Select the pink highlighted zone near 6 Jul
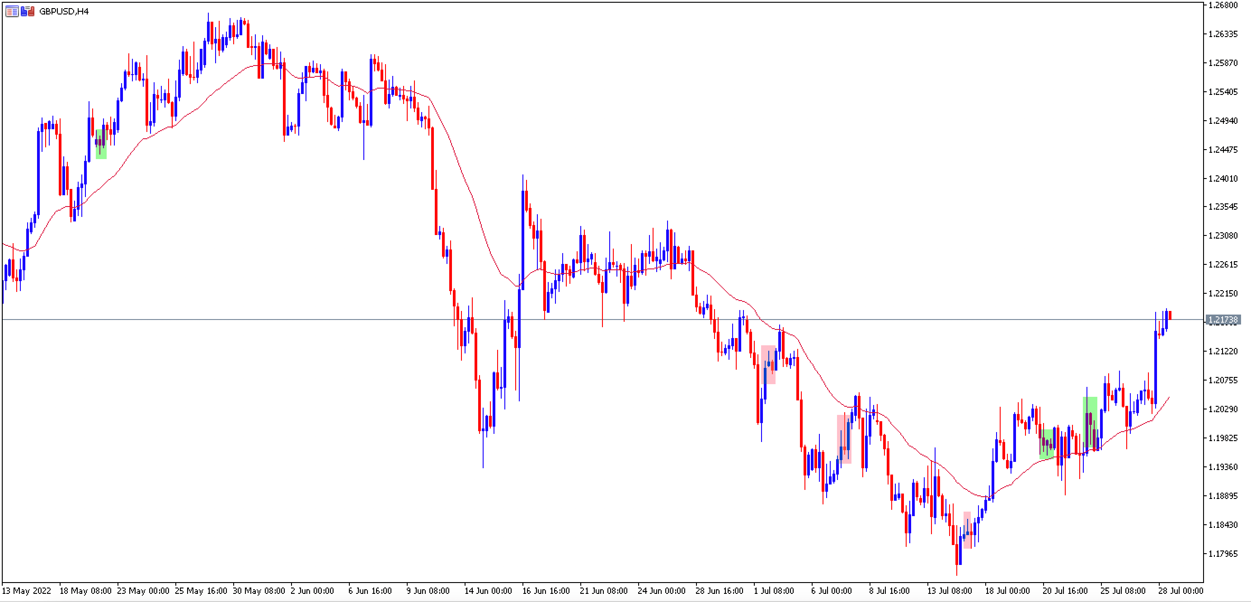Image resolution: width=1251 pixels, height=602 pixels. point(844,439)
